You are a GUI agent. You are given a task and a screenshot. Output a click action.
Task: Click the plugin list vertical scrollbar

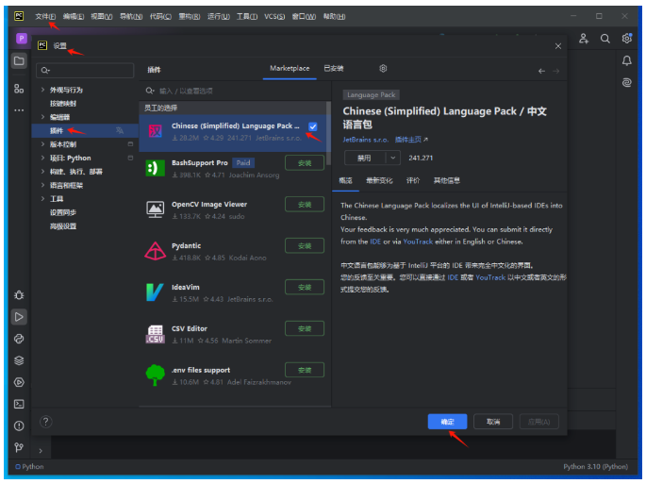(x=328, y=134)
